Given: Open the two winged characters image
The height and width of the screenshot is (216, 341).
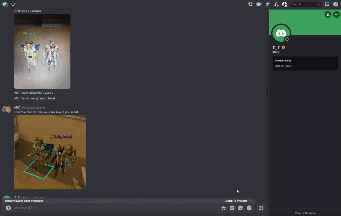Looking at the screenshot, I should click(42, 51).
